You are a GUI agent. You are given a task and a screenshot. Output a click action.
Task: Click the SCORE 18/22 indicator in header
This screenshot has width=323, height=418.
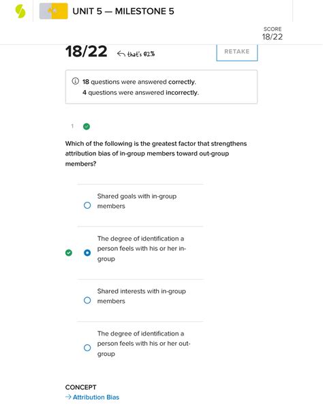point(273,33)
